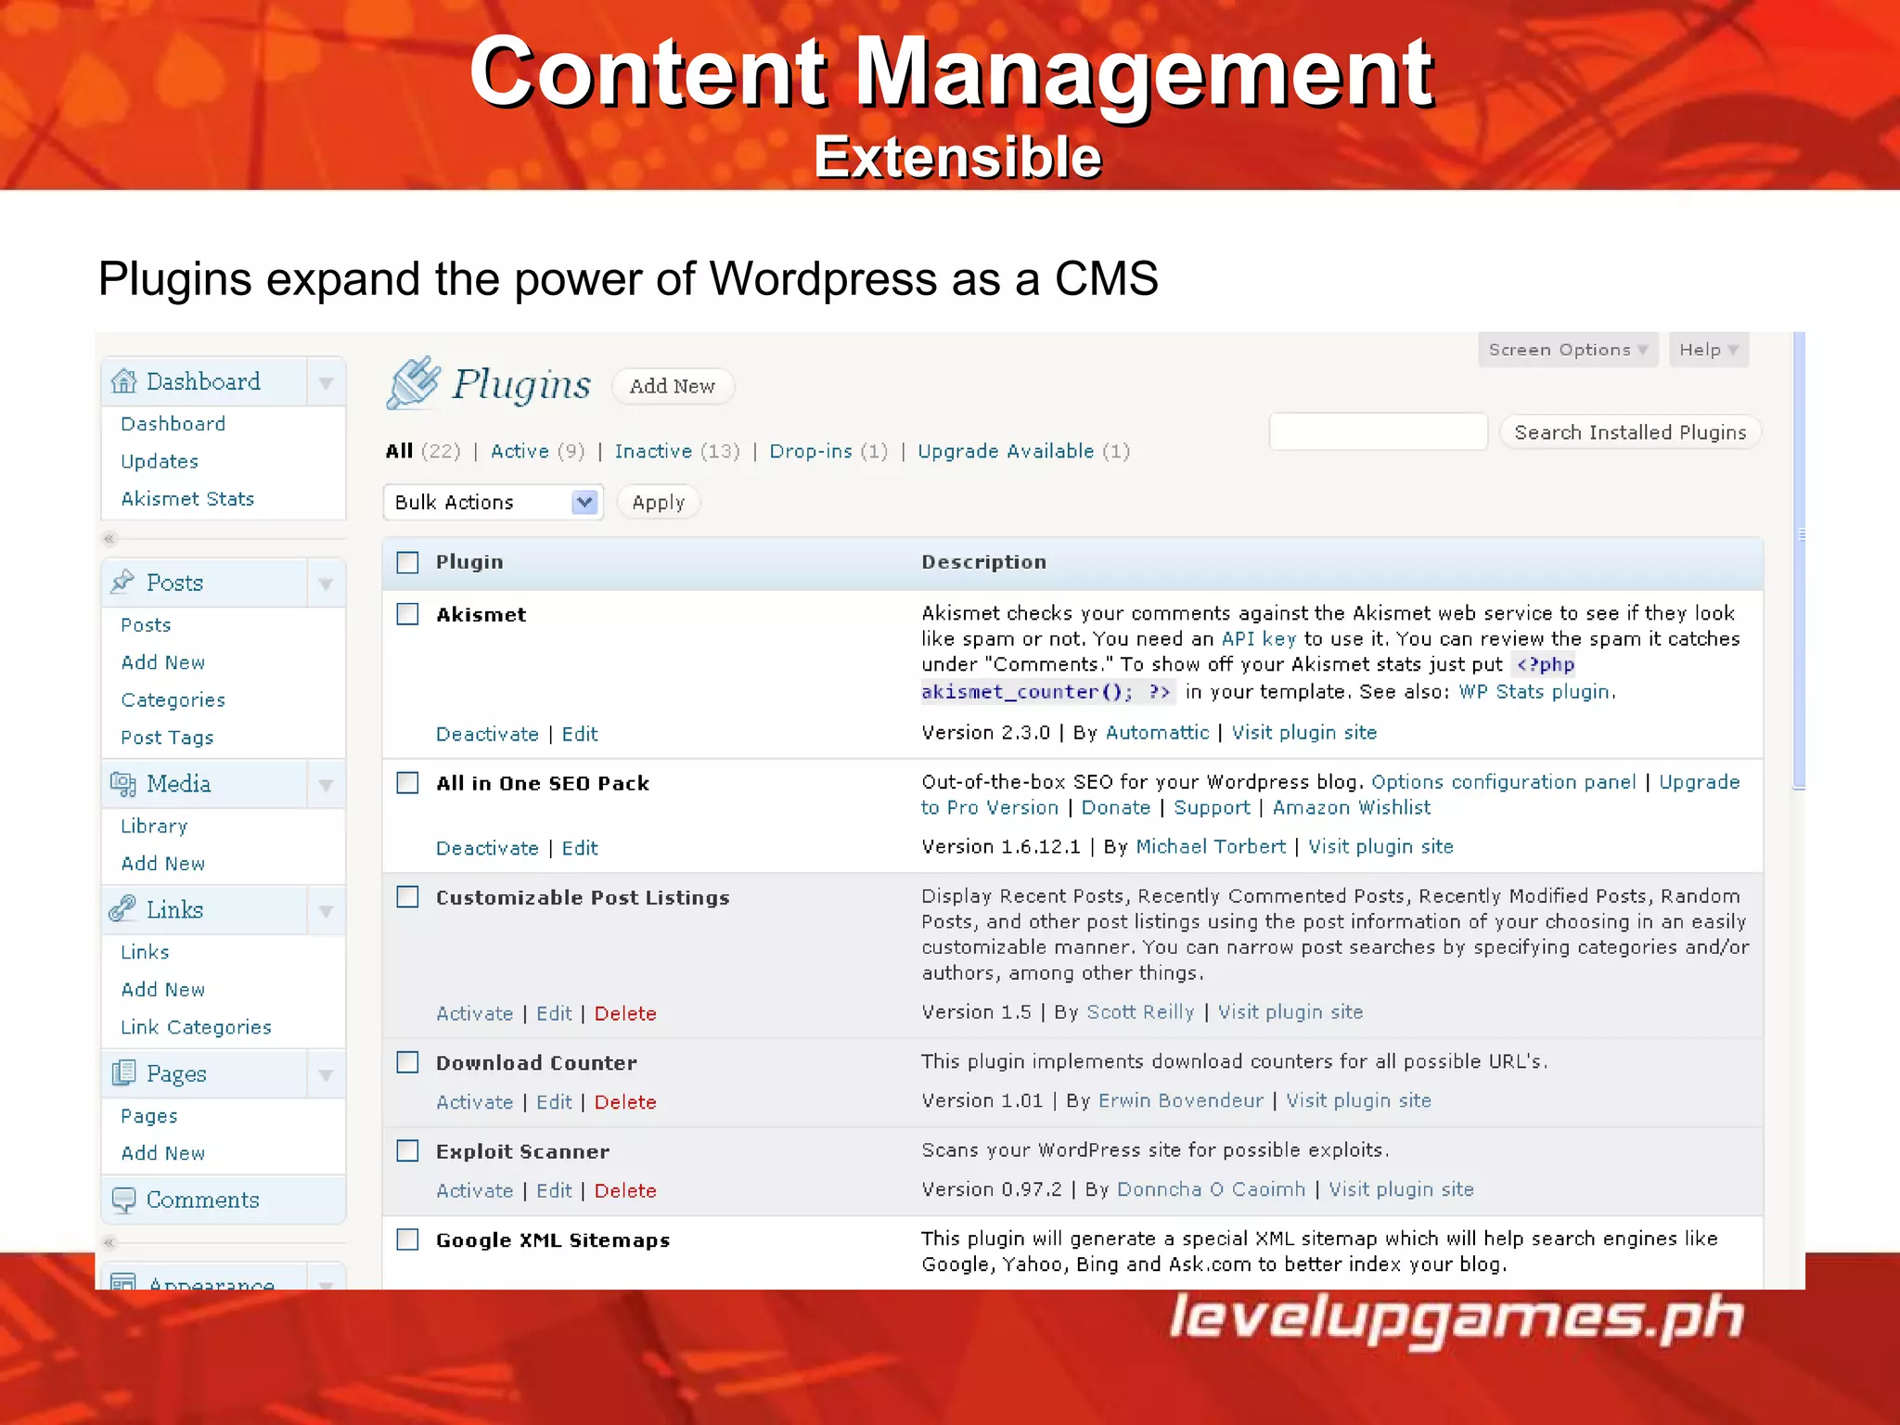This screenshot has width=1900, height=1425.
Task: Click the Pages icon in the sidebar
Action: tap(123, 1073)
